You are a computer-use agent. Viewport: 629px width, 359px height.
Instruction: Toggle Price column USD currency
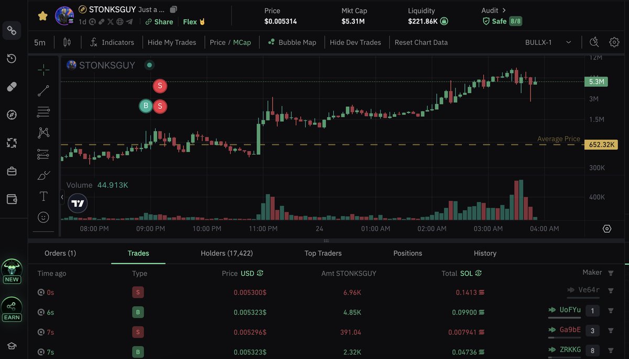(252, 273)
